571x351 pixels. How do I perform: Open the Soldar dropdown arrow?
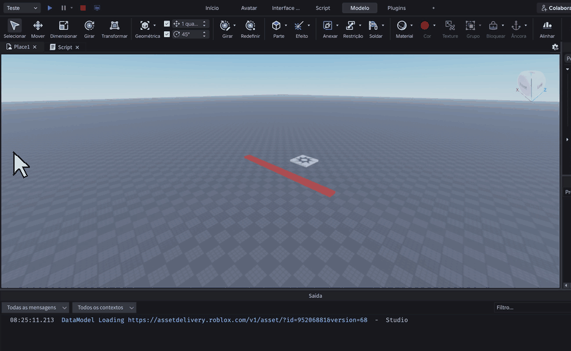point(382,25)
